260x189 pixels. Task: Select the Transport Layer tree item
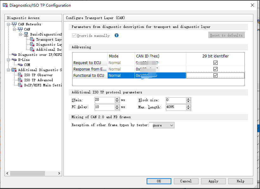pyautogui.click(x=49, y=40)
